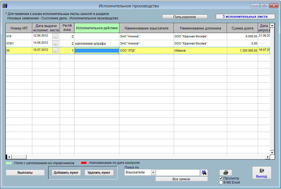Uncheck the Просмотр checkbox
The height and width of the screenshot is (189, 281).
coord(221,178)
